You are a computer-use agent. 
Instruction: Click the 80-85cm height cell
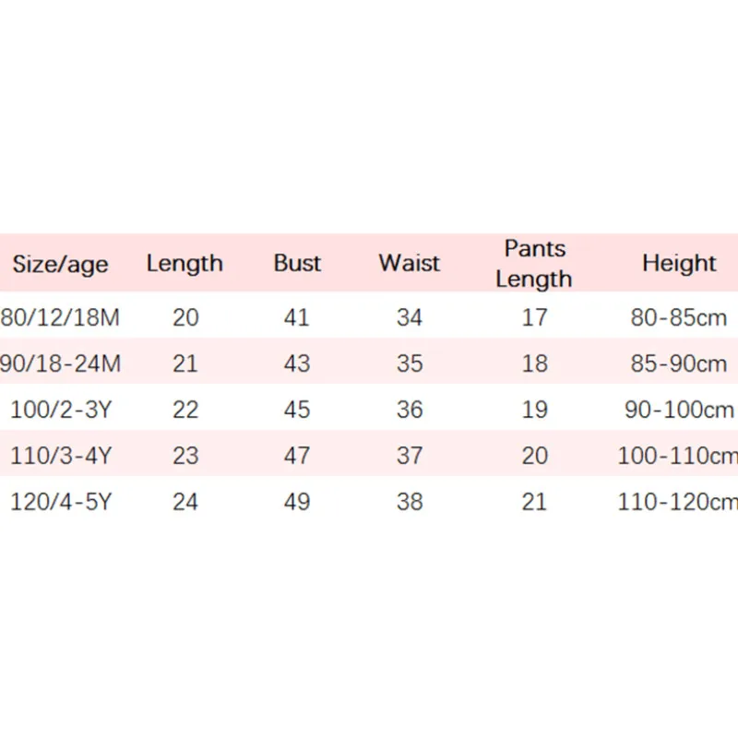(679, 318)
